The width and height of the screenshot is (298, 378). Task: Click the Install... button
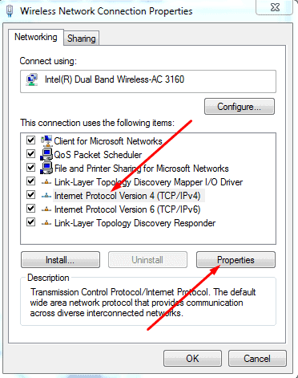[x=60, y=260]
